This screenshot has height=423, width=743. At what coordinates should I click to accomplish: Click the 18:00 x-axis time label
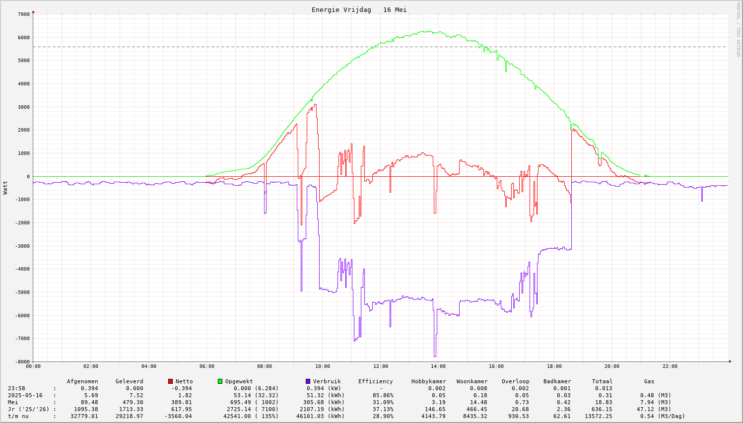[554, 366]
